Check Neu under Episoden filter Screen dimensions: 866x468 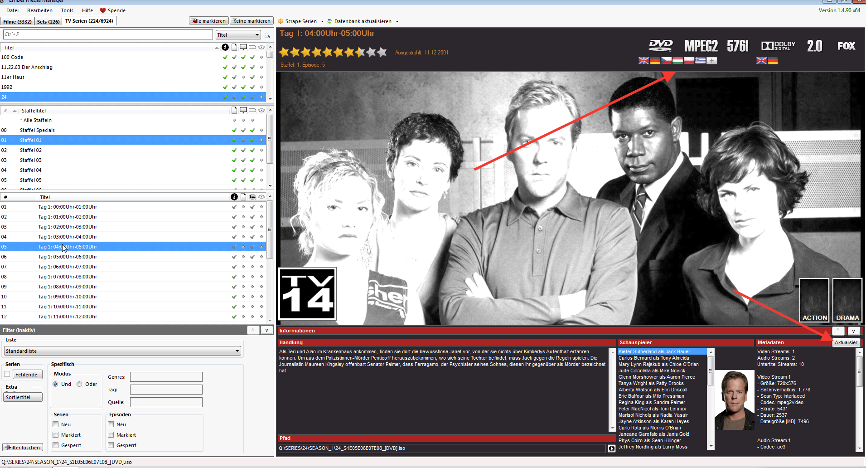111,424
